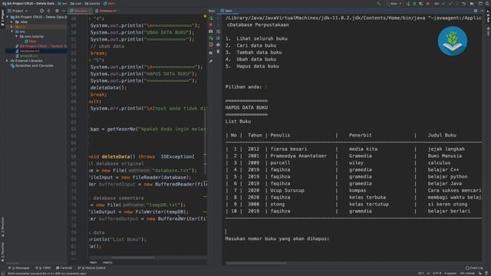
Task: Hide the Project panel with minus icon
Action: 64,11
